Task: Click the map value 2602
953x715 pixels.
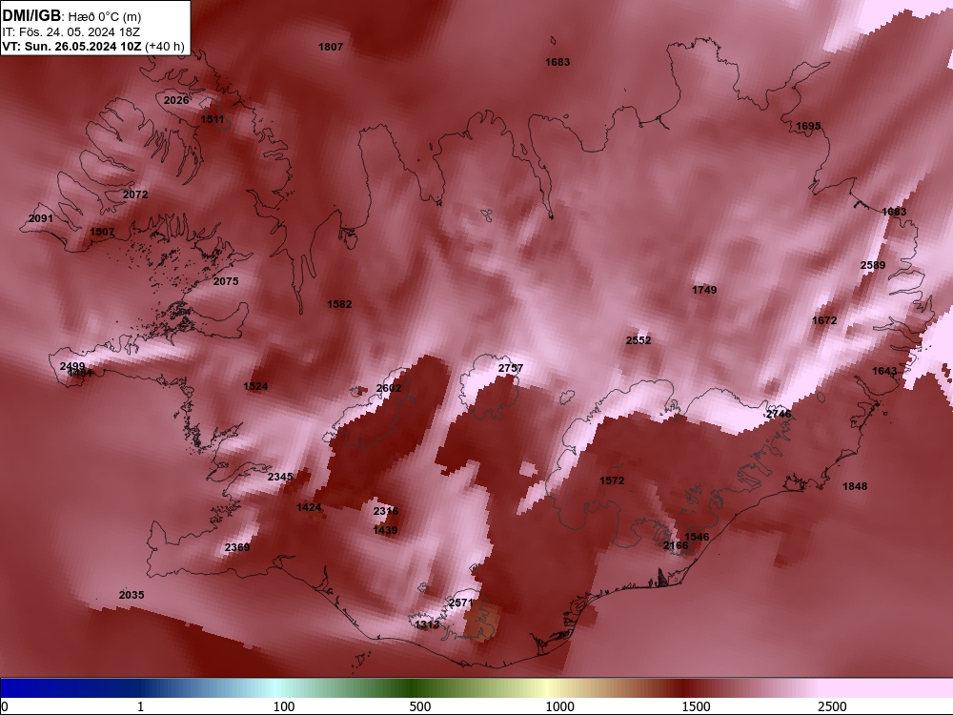Action: tap(389, 389)
